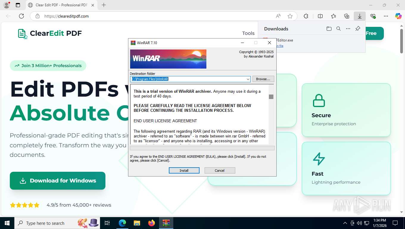Click Install in the WinRAR installer
Image resolution: width=405 pixels, height=229 pixels.
pyautogui.click(x=184, y=171)
